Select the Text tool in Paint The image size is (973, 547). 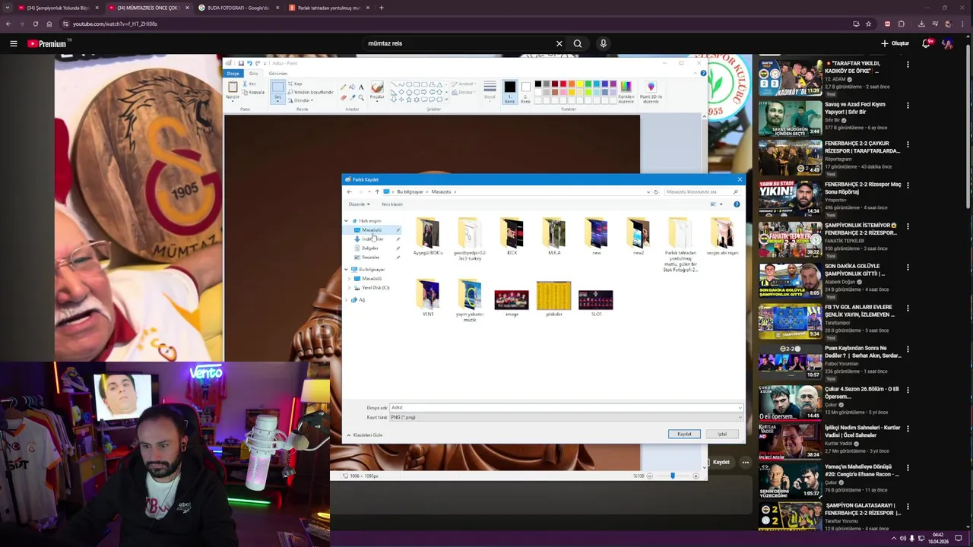pyautogui.click(x=360, y=87)
